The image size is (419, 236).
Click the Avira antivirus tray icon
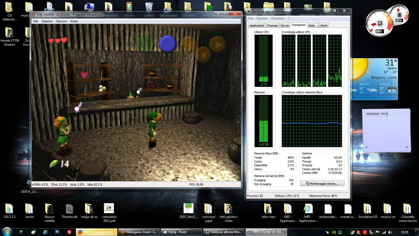coord(365,232)
